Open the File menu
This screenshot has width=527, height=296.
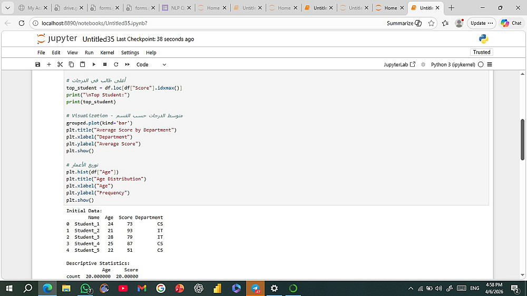click(41, 53)
